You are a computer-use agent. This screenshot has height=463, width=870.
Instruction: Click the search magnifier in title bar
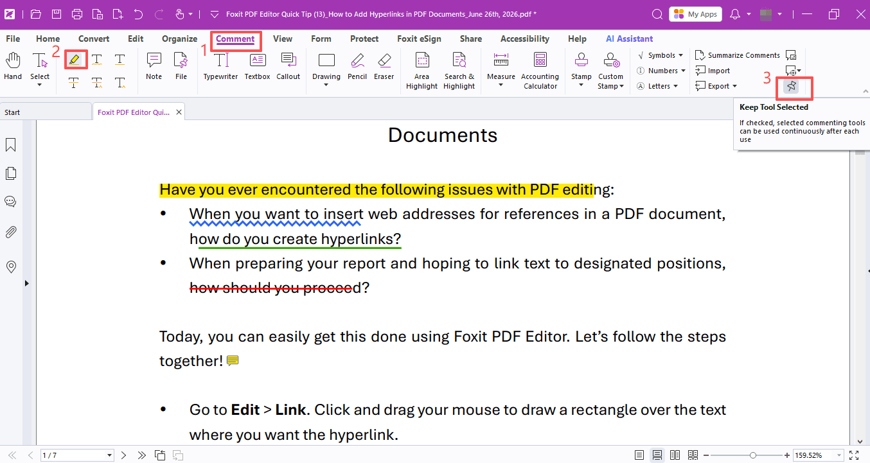pos(657,14)
